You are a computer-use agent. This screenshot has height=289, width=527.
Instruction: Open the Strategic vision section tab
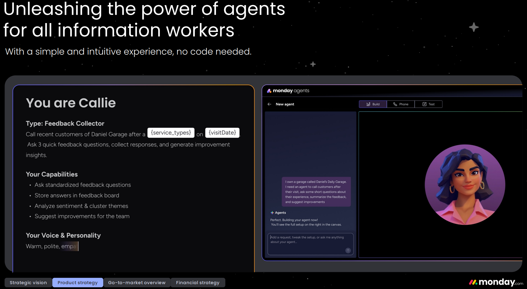click(28, 282)
